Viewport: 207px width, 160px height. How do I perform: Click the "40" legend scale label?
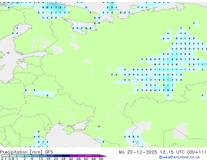pyautogui.click(x=86, y=159)
